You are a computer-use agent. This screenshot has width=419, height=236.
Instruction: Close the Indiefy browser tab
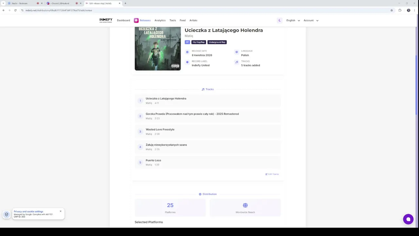click(119, 3)
